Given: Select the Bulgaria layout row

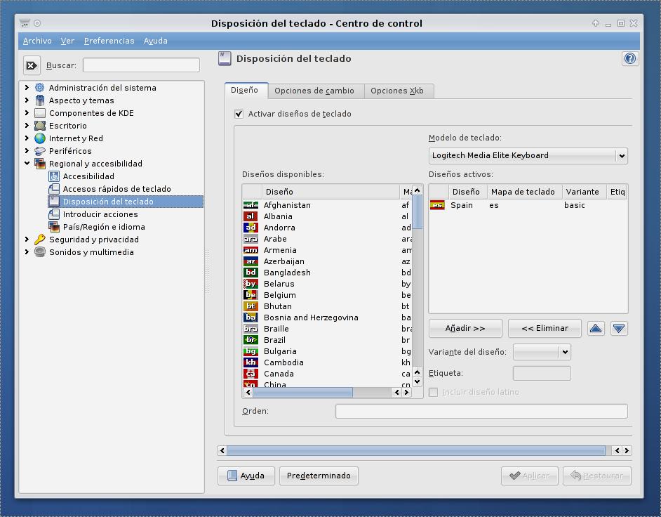Looking at the screenshot, I should coord(327,351).
